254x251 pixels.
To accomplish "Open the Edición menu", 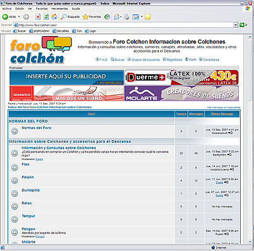I will 20,9.
